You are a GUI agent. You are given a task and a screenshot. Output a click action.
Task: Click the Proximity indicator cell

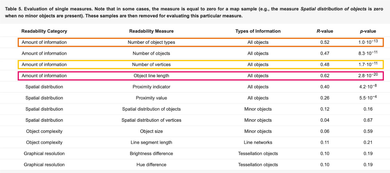click(x=151, y=87)
